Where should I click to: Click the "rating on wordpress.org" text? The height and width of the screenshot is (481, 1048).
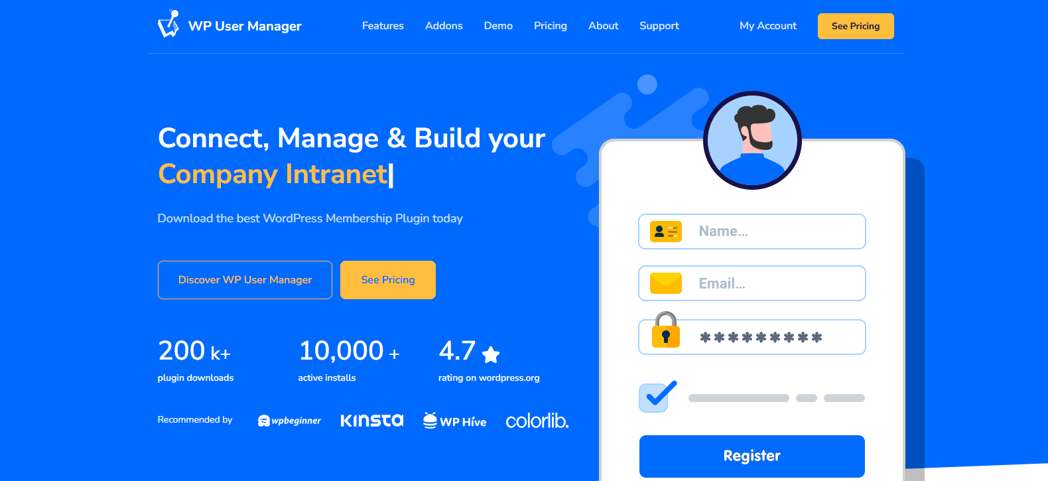tap(489, 378)
